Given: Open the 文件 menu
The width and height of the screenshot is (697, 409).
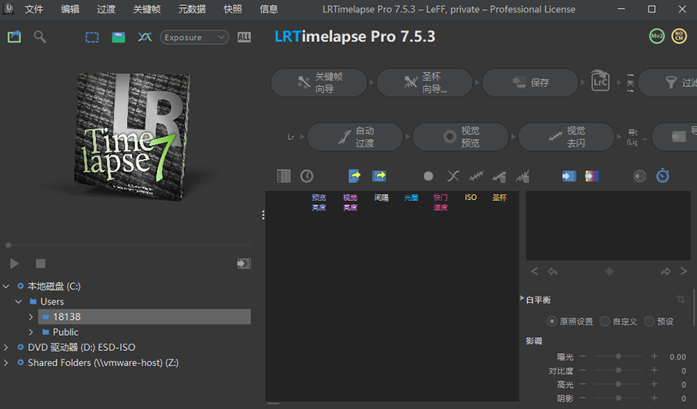Looking at the screenshot, I should 34,9.
